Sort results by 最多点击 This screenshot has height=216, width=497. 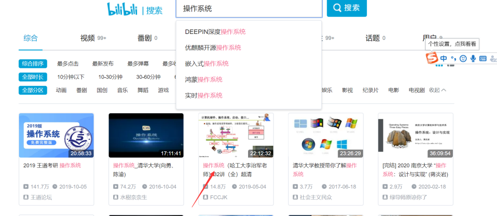click(68, 64)
